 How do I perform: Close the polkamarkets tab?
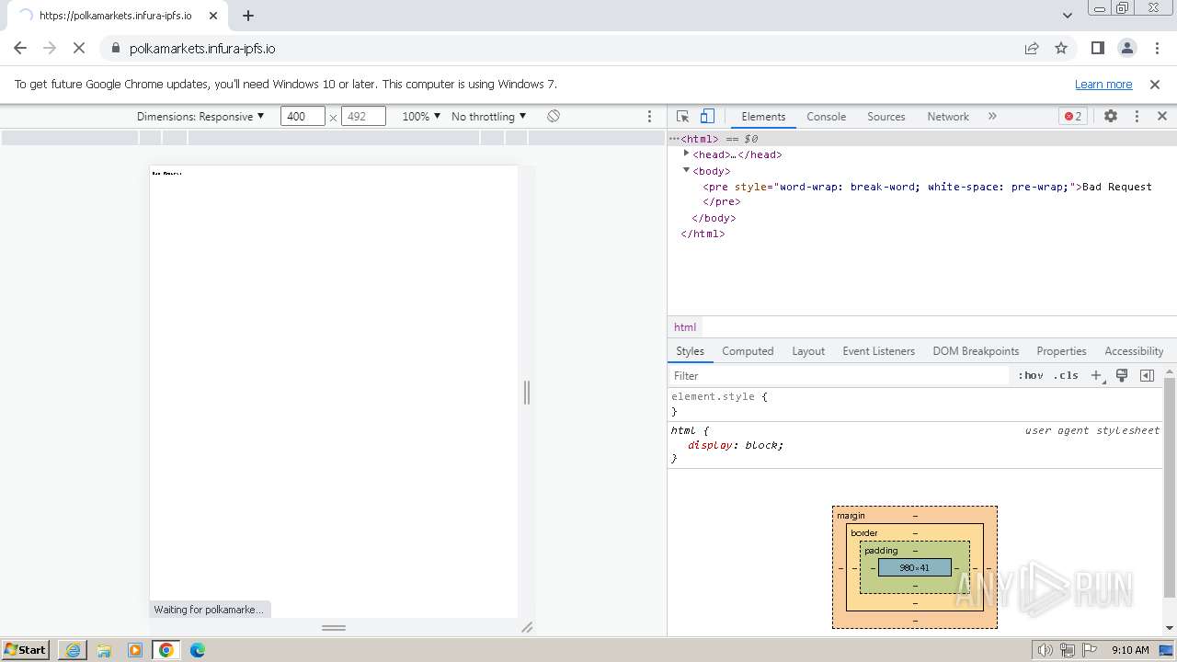click(x=212, y=16)
